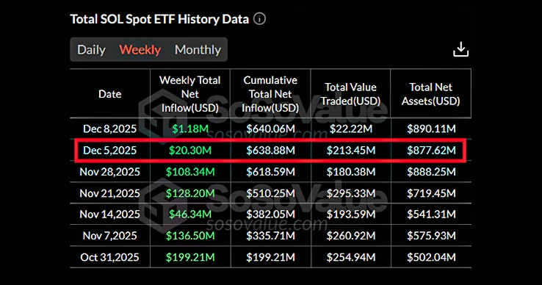542x285 pixels.
Task: Click the Total Net Assets header
Action: (430, 94)
